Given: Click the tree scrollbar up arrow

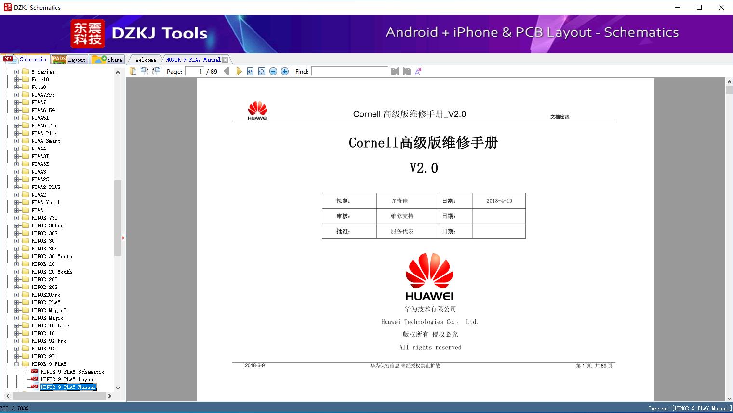Looking at the screenshot, I should coord(118,72).
